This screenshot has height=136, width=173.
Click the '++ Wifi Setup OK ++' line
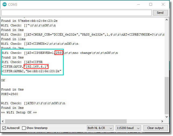coord(19,112)
